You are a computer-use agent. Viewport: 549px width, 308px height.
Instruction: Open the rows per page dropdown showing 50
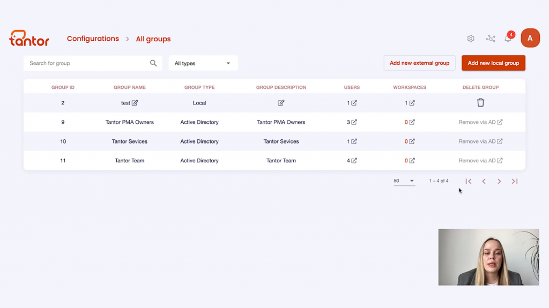404,181
